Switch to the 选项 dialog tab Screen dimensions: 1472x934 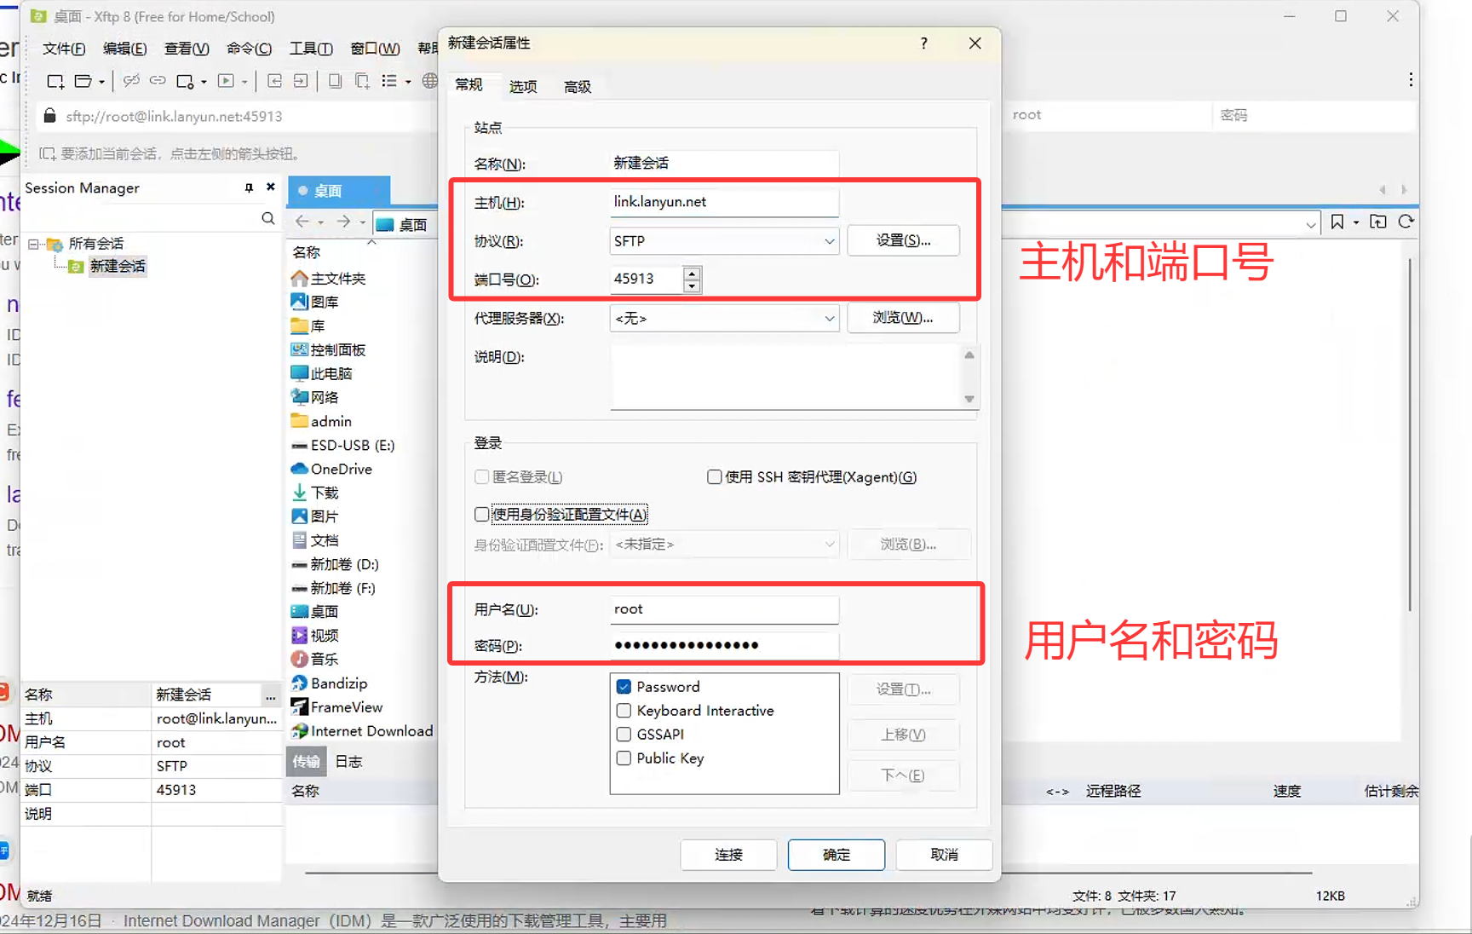(523, 86)
